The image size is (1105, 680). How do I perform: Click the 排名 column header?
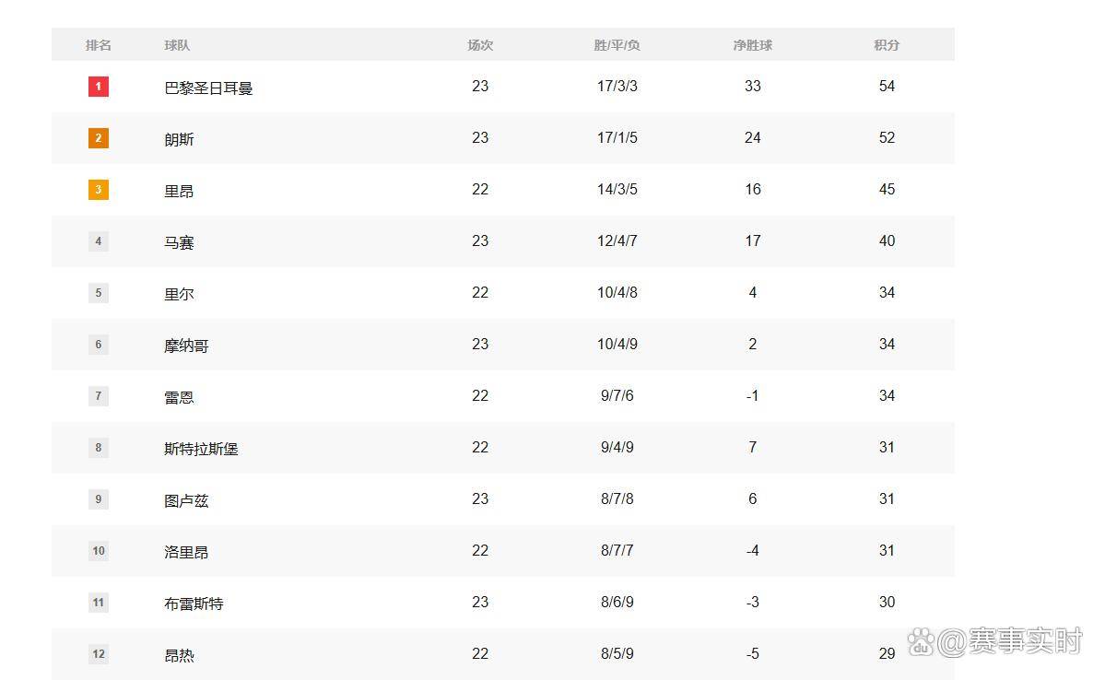pos(99,45)
